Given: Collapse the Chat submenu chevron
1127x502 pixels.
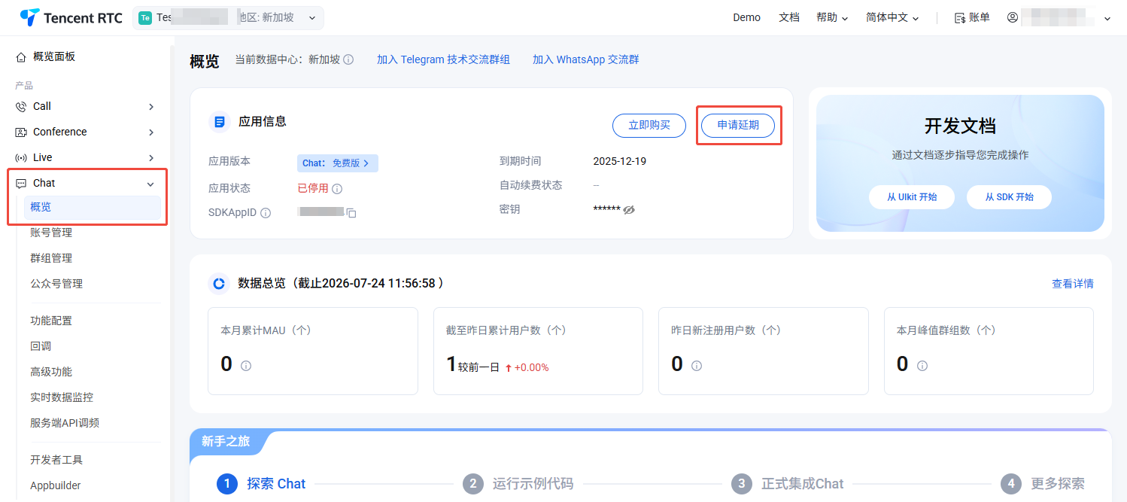Looking at the screenshot, I should coord(150,184).
